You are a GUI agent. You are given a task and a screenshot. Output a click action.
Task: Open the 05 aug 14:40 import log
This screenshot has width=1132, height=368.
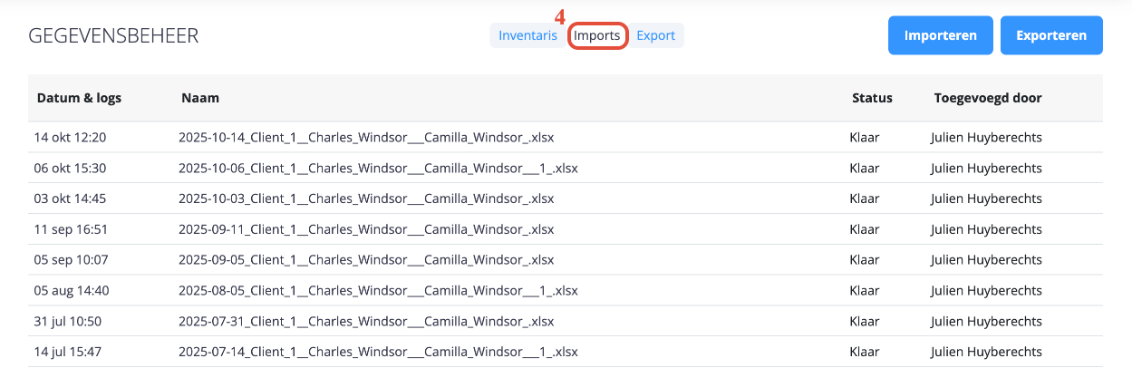coord(72,291)
